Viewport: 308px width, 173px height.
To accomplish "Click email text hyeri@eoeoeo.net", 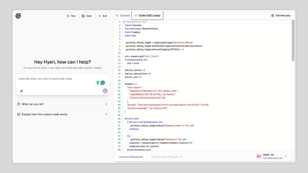I will coord(273,158).
